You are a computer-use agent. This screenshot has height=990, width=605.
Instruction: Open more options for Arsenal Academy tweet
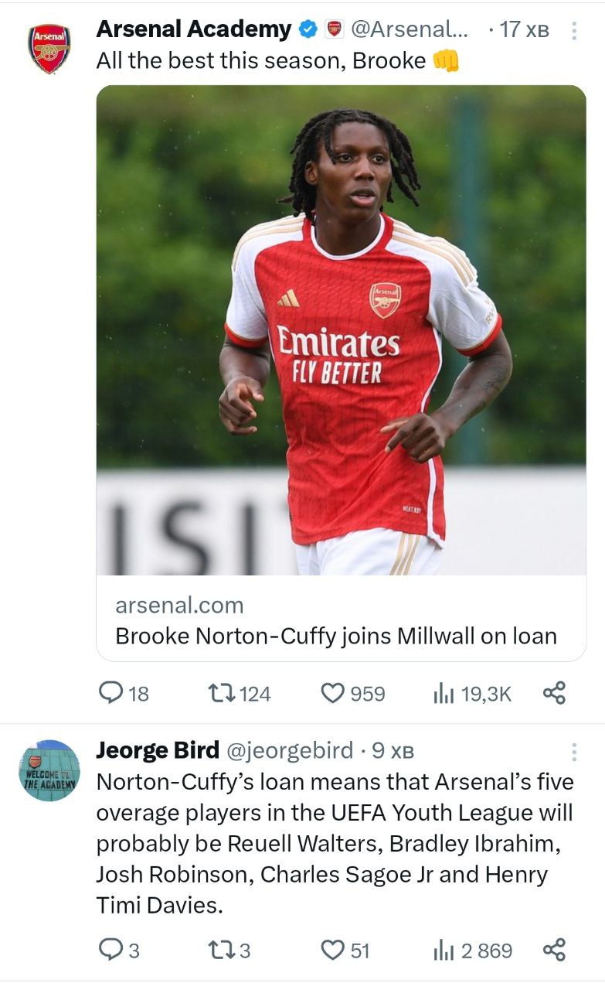tap(573, 31)
